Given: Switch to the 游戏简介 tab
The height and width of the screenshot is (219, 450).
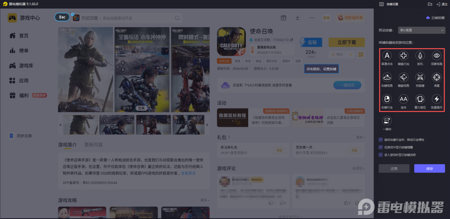Looking at the screenshot, I should [67, 145].
